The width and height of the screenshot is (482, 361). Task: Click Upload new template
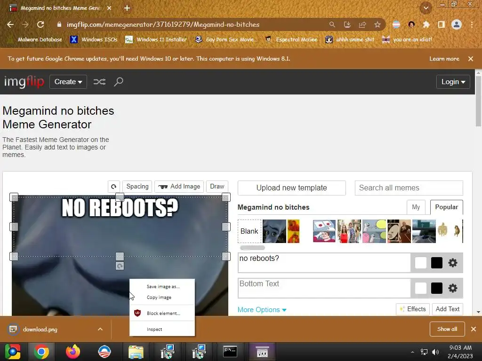pyautogui.click(x=292, y=188)
